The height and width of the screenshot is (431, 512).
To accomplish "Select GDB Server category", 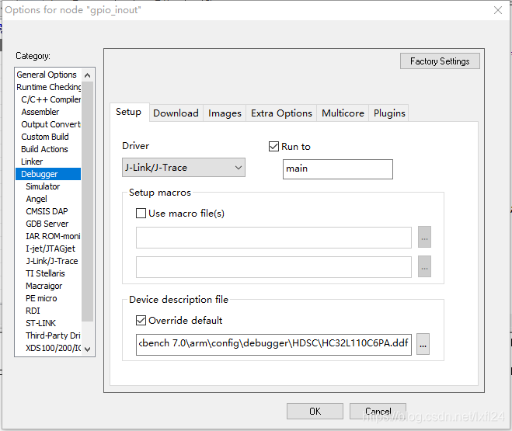I will tap(47, 224).
